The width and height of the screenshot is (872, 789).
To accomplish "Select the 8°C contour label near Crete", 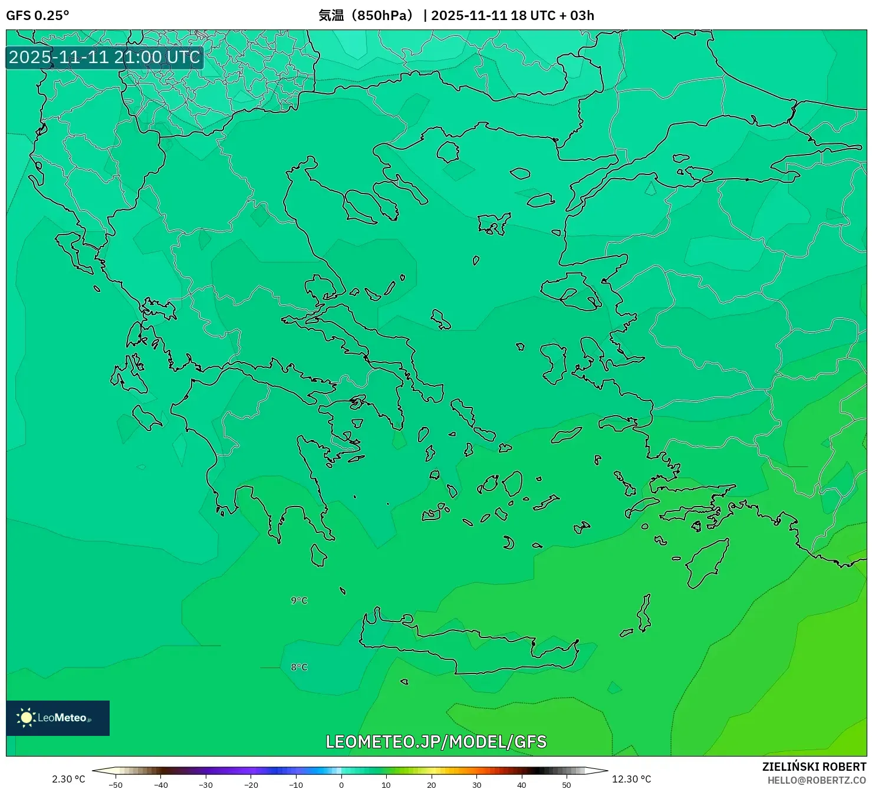I will coord(300,667).
